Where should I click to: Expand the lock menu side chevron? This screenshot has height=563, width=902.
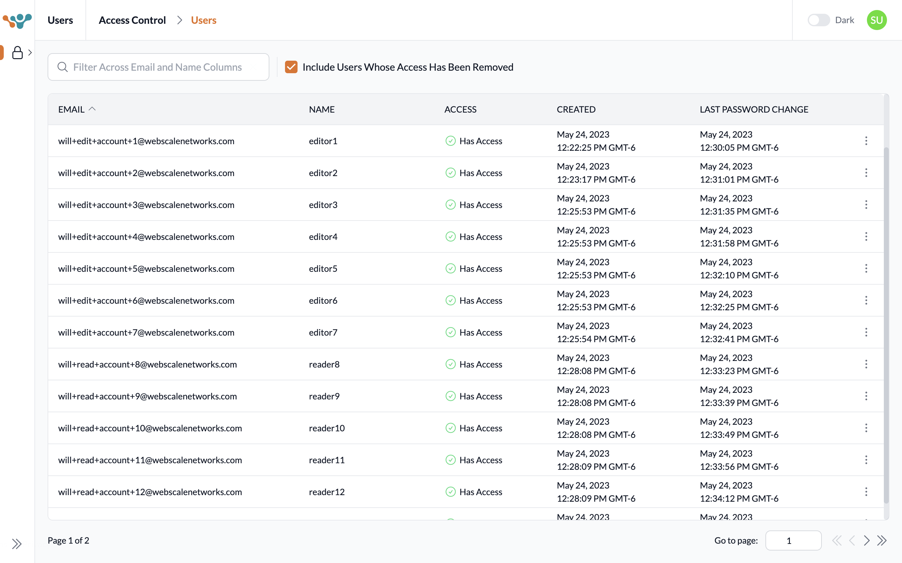click(30, 53)
